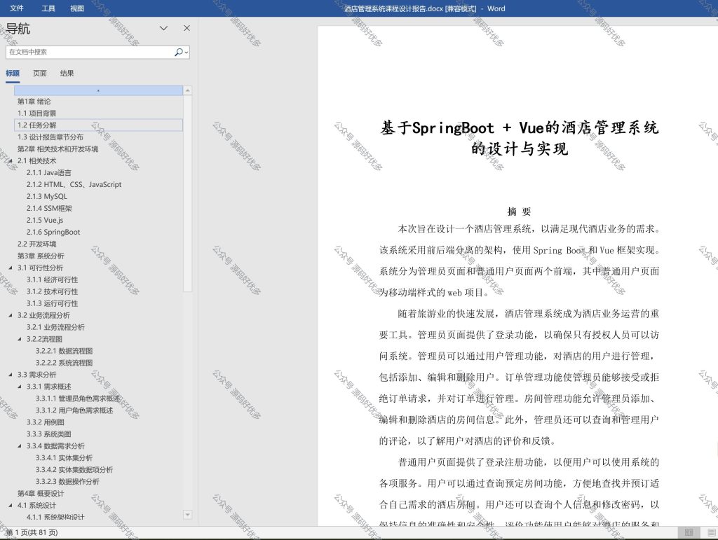Go to heading 2.1.2 HTML、CSS、JavaScript
This screenshot has height=540, width=718.
(x=74, y=185)
